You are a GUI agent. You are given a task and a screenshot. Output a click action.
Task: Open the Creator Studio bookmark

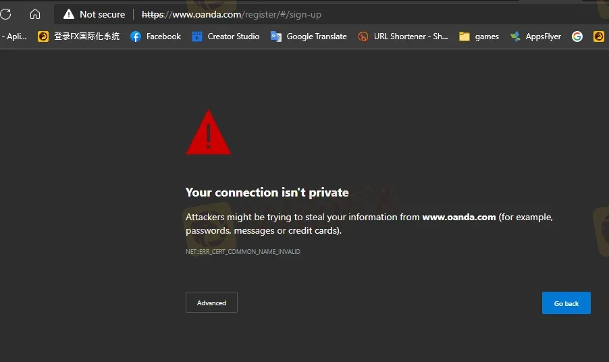click(226, 36)
